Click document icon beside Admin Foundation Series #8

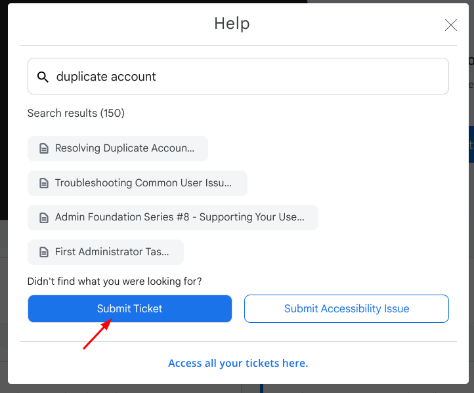click(x=44, y=217)
